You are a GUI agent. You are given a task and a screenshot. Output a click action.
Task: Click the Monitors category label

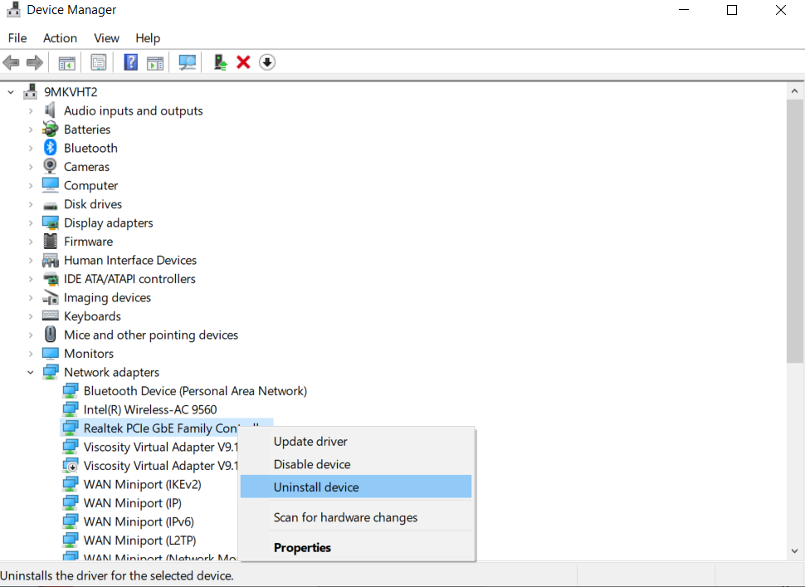89,354
